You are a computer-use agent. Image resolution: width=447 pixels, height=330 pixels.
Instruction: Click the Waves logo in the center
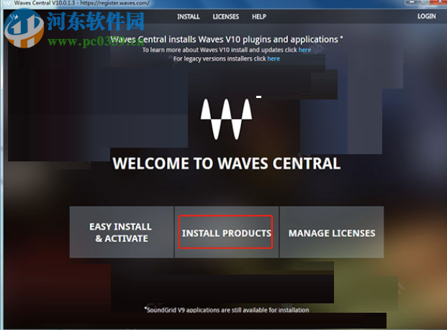[x=226, y=119]
